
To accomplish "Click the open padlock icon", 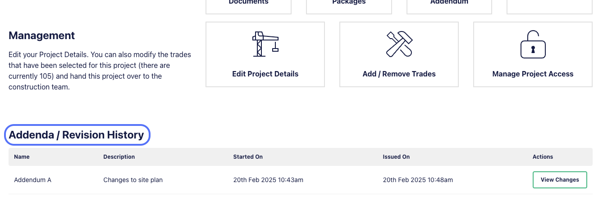I will coord(533,44).
